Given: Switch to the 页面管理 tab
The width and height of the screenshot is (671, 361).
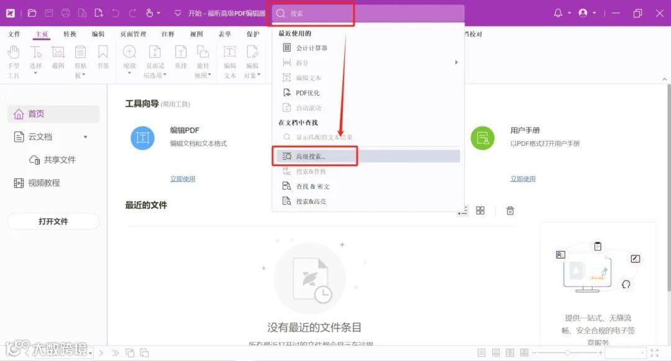Looking at the screenshot, I should point(133,34).
